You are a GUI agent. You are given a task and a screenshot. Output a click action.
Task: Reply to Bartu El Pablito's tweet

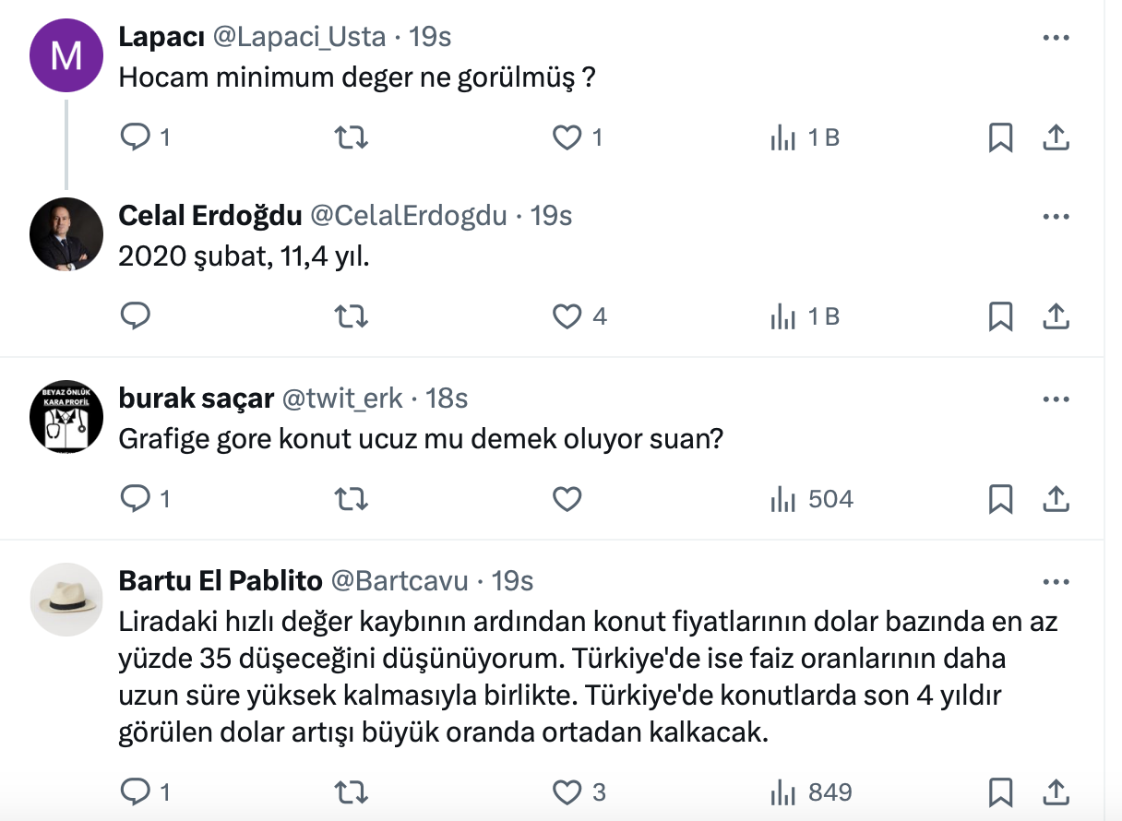click(136, 792)
